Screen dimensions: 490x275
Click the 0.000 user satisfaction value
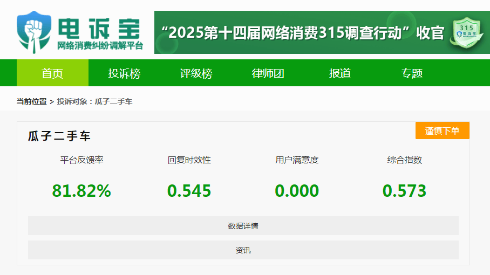click(297, 191)
